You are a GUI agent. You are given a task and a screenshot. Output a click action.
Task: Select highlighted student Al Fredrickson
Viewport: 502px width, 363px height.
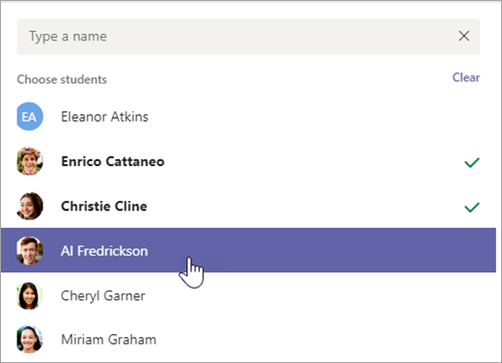tap(104, 251)
